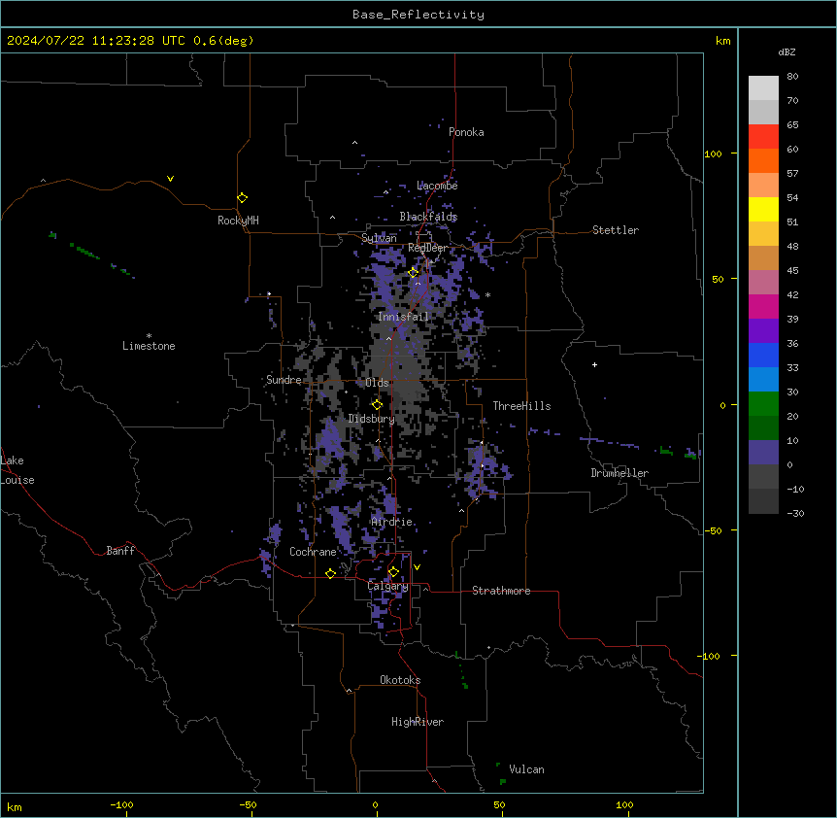Click the Innisfail city label

(x=403, y=317)
